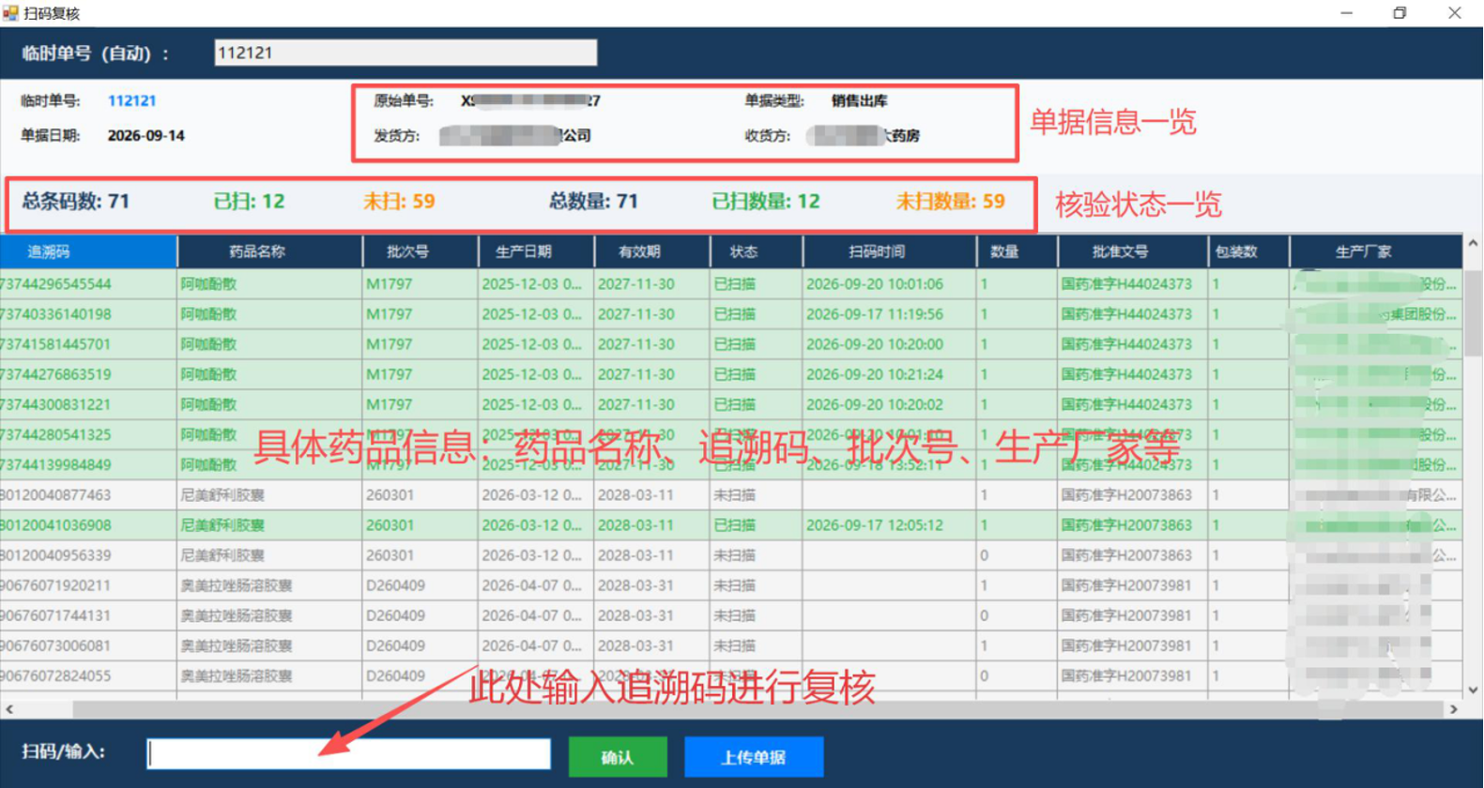Image resolution: width=1484 pixels, height=788 pixels.
Task: Sort by the 追溯码 column header
Action: point(88,251)
